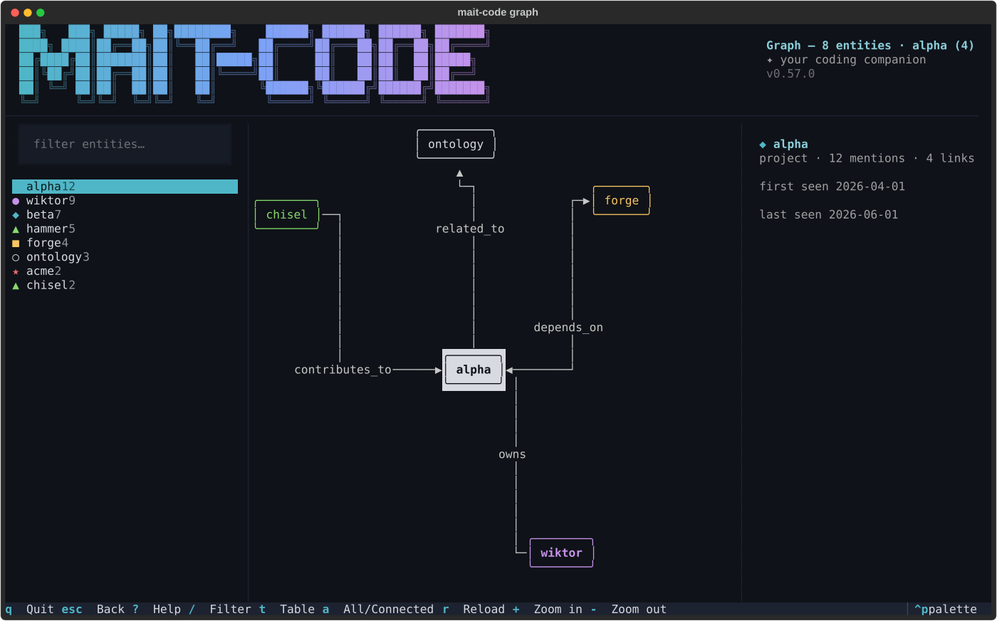
Task: Click Reload in the footer bar
Action: [484, 610]
